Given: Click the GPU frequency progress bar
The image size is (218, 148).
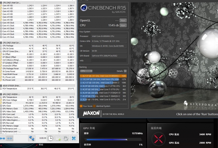Looking at the screenshot, I should (x=113, y=140).
